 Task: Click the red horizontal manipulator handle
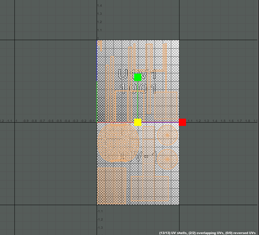point(182,122)
